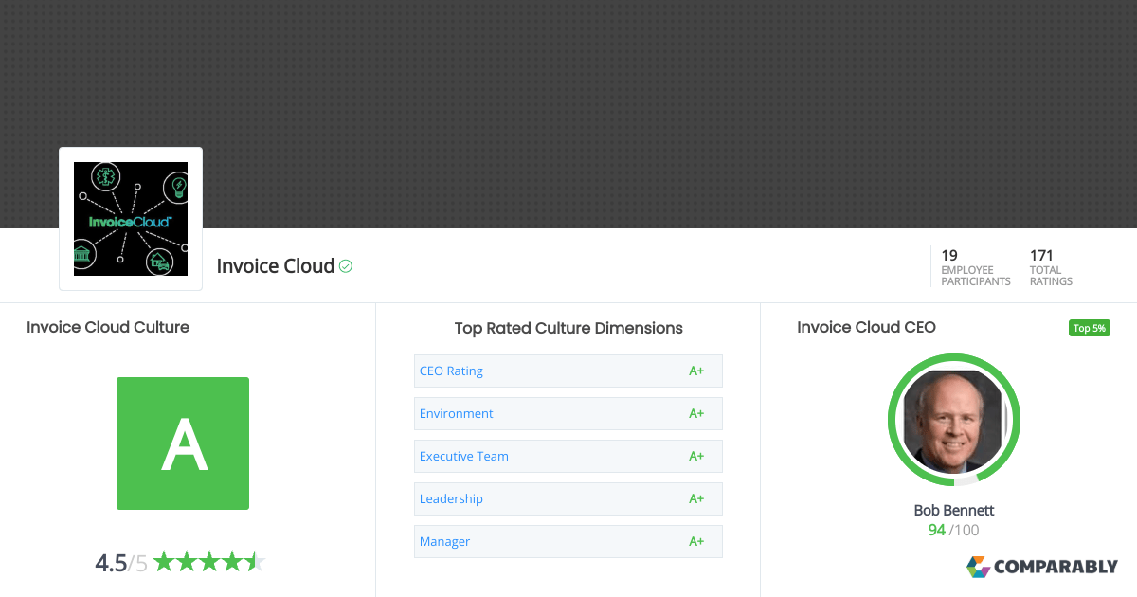Viewport: 1137px width, 597px height.
Task: Click the 94/100 CEO score
Action: coord(953,530)
